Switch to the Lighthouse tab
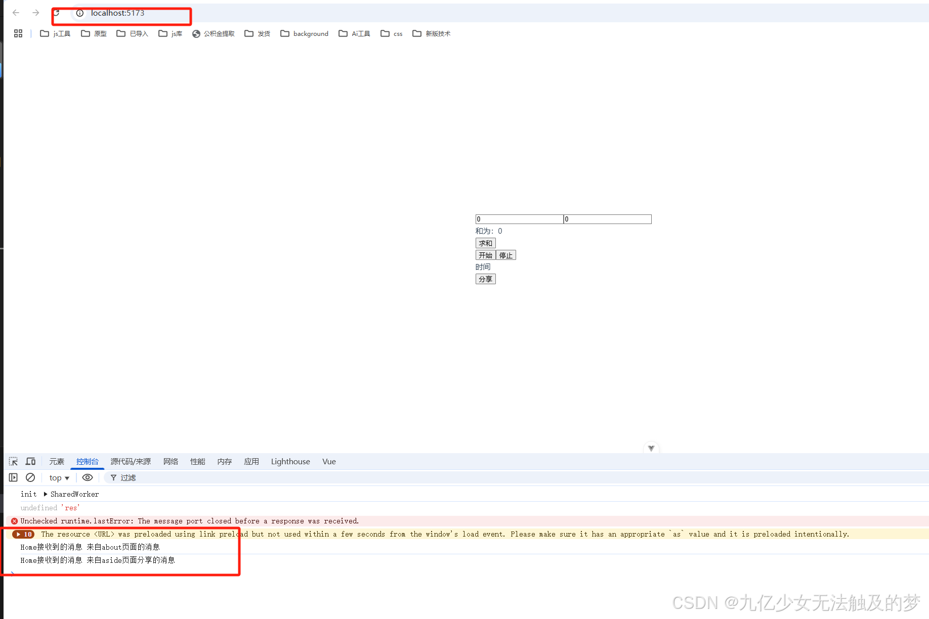The width and height of the screenshot is (929, 619). point(290,461)
